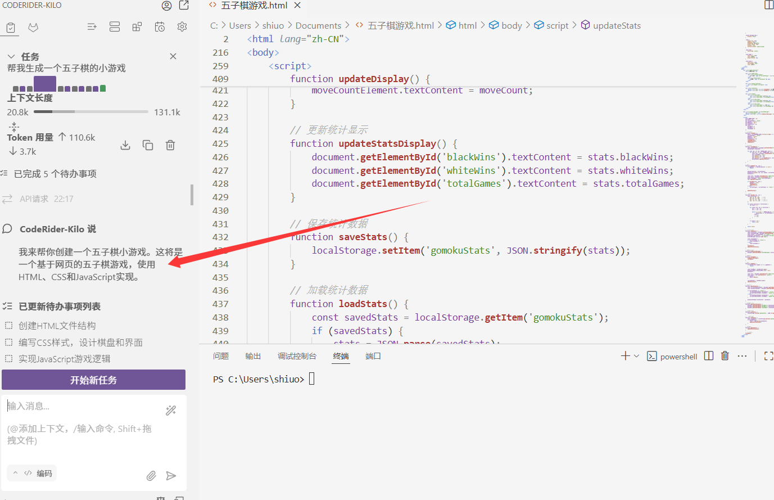Open new terminal profile dropdown arrow
This screenshot has height=500, width=774.
pyautogui.click(x=636, y=356)
